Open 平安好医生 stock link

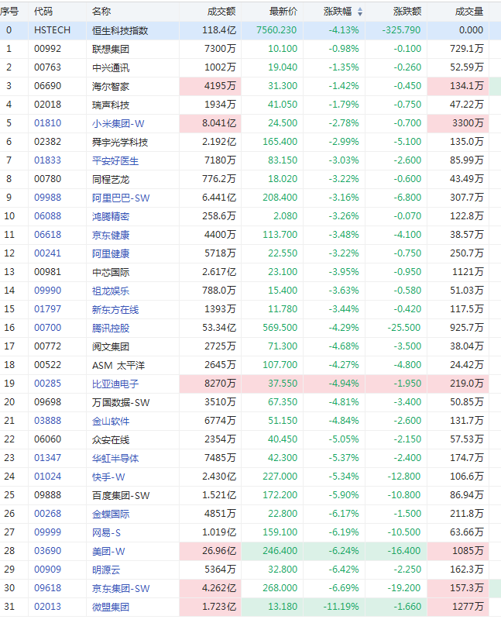(115, 161)
